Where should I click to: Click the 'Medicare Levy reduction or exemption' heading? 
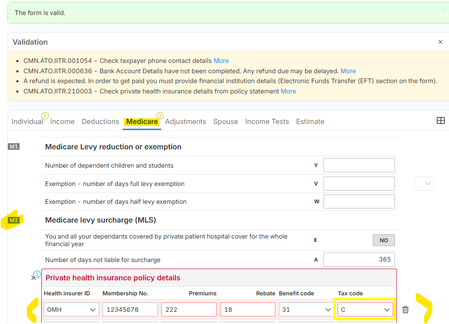point(113,147)
